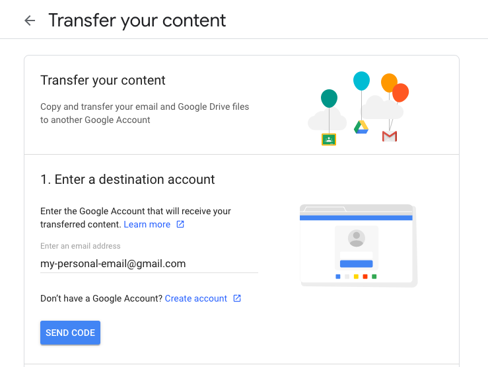
Task: Click the orange balloons above the Gmail icon
Action: pyautogui.click(x=395, y=87)
